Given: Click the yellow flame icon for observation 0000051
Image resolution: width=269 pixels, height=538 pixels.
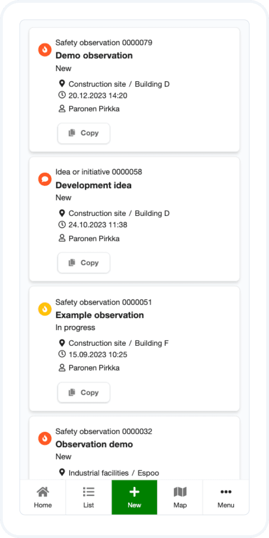Looking at the screenshot, I should coord(45,309).
